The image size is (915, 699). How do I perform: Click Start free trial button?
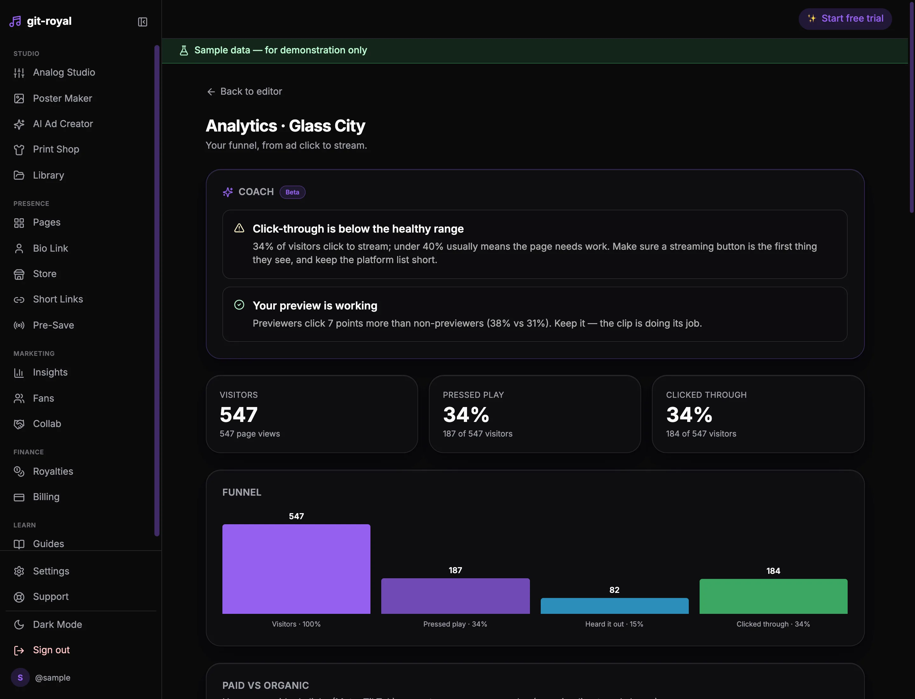click(845, 19)
